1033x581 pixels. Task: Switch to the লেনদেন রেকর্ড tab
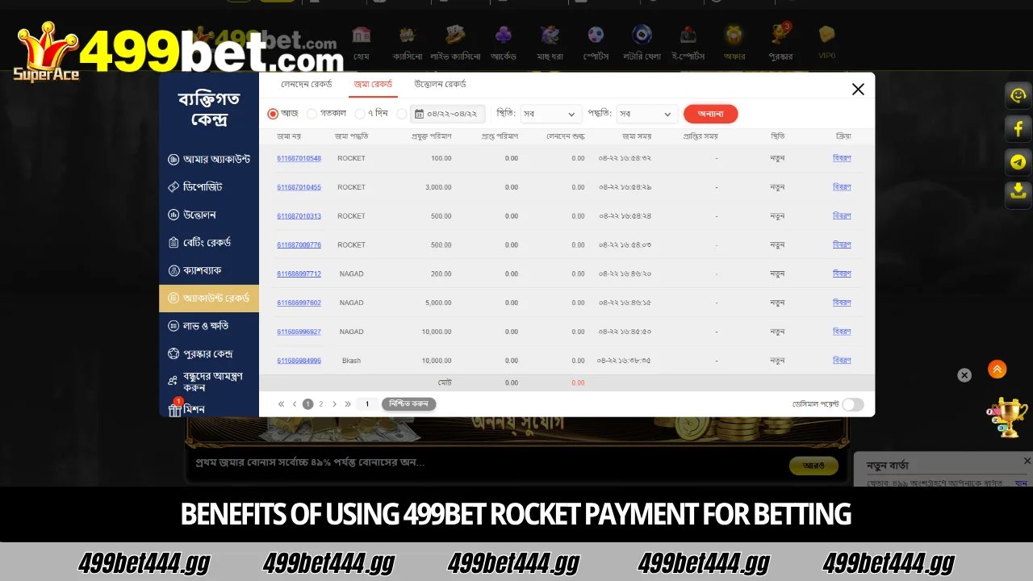pos(306,84)
